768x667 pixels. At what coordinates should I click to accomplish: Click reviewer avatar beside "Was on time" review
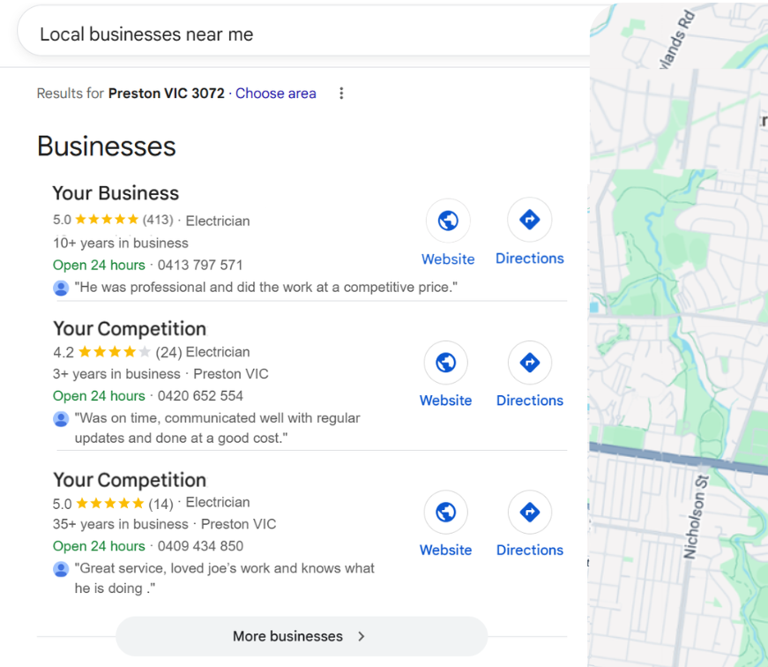point(61,419)
